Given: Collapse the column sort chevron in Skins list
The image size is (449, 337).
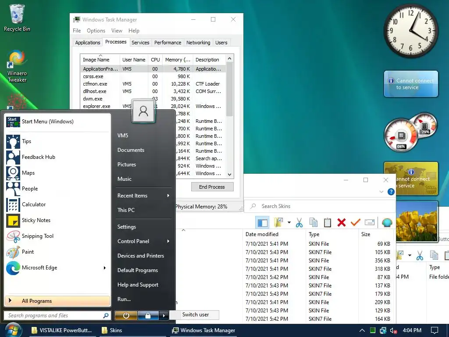Looking at the screenshot, I should [x=184, y=230].
